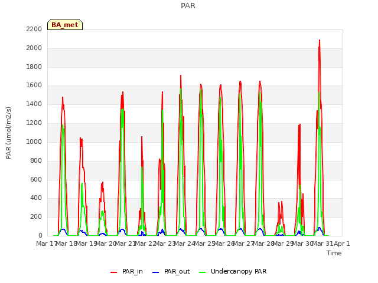Click the 800 y-axis label
The height and width of the screenshot is (283, 378).
(x=36, y=160)
